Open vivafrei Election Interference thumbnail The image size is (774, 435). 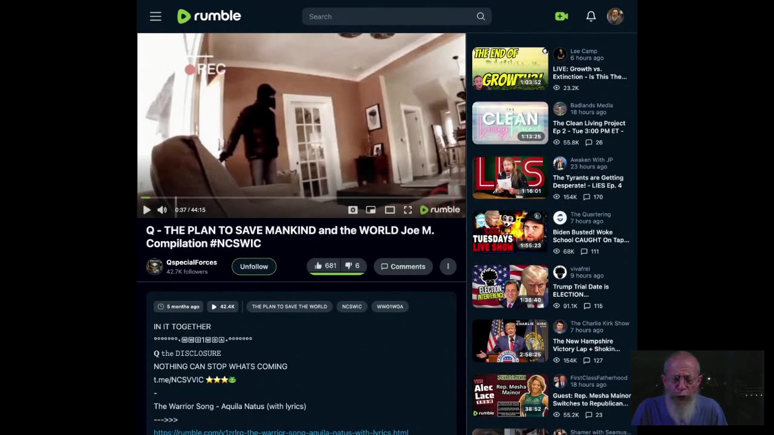click(x=510, y=286)
